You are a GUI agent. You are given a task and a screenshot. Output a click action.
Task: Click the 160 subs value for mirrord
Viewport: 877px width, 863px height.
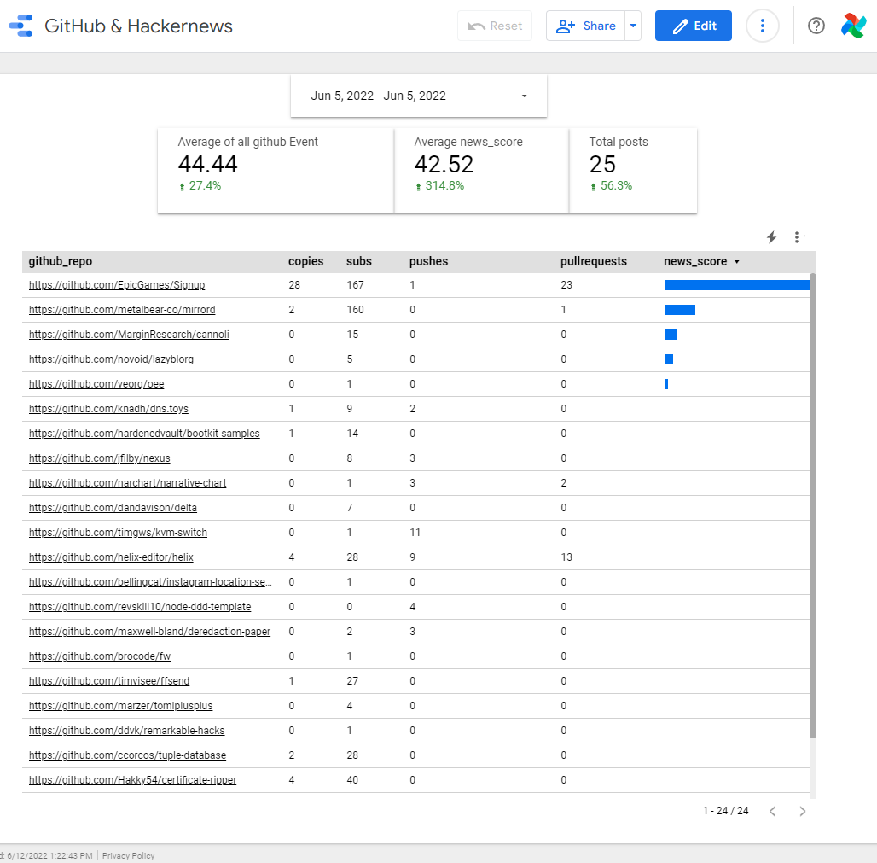[355, 310]
